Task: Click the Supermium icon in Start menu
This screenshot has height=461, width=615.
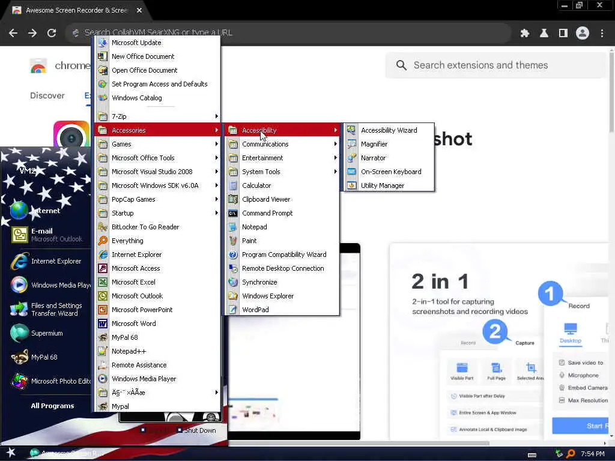Action: 19,333
